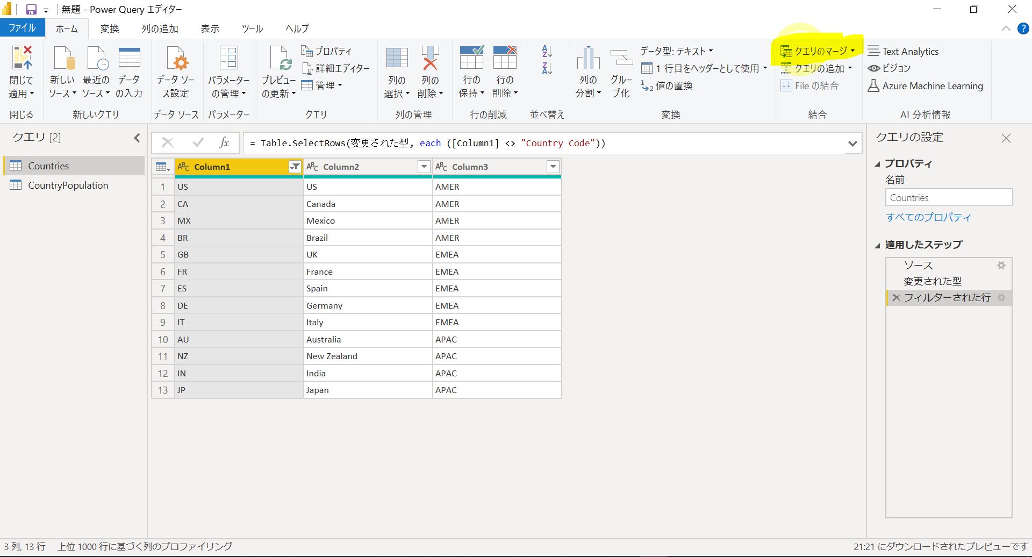This screenshot has height=557, width=1032.
Task: Click the 行の削除 (Remove Rows) icon
Action: pos(505,58)
